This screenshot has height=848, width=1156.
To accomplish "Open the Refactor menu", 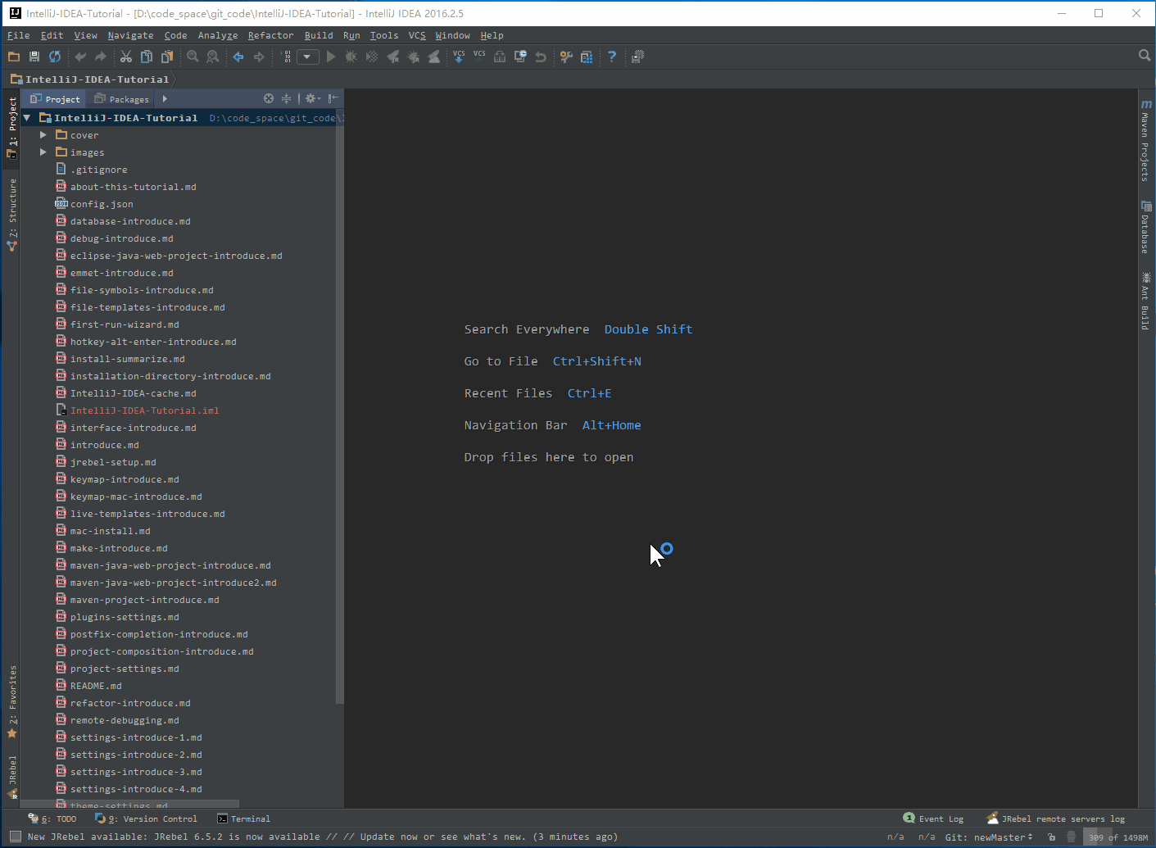I will click(x=270, y=35).
